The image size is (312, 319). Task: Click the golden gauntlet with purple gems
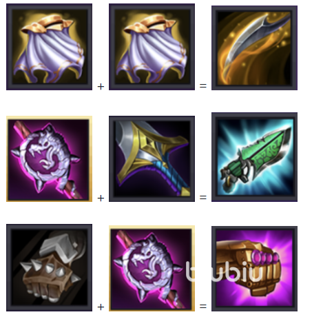click(254, 269)
